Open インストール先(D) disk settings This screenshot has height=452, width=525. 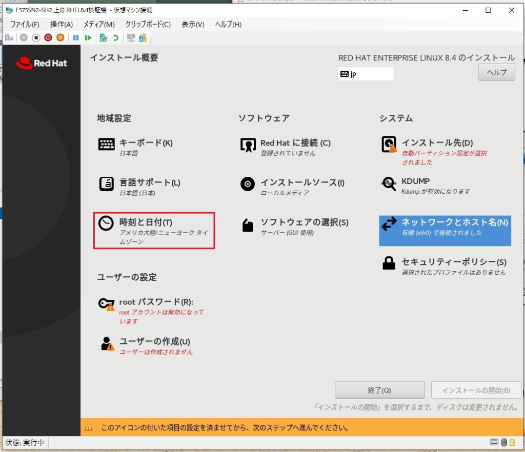(434, 152)
